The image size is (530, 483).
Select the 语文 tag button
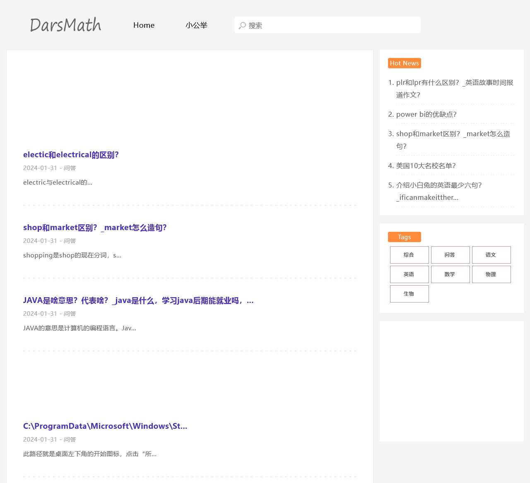click(x=491, y=255)
